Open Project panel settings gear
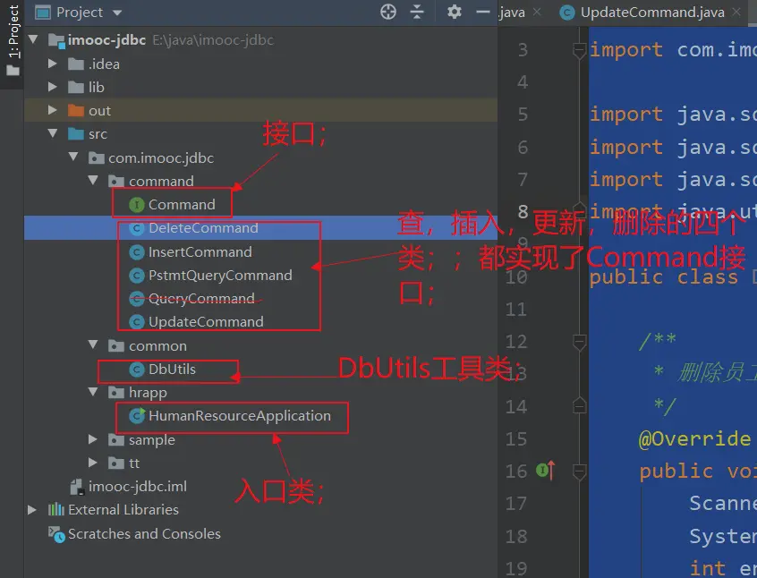The image size is (757, 578). [455, 13]
